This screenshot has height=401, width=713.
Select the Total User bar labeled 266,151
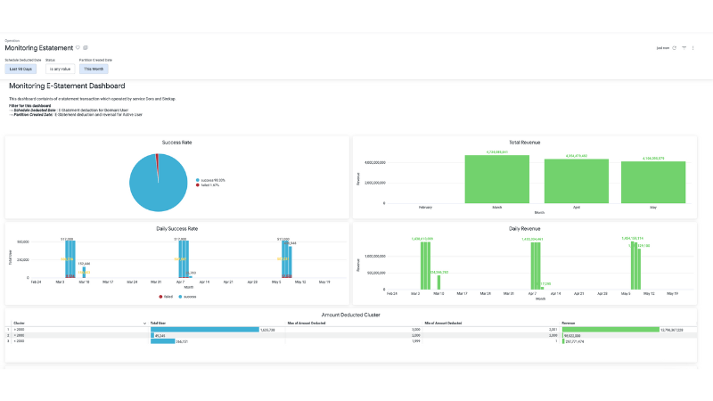pos(162,341)
